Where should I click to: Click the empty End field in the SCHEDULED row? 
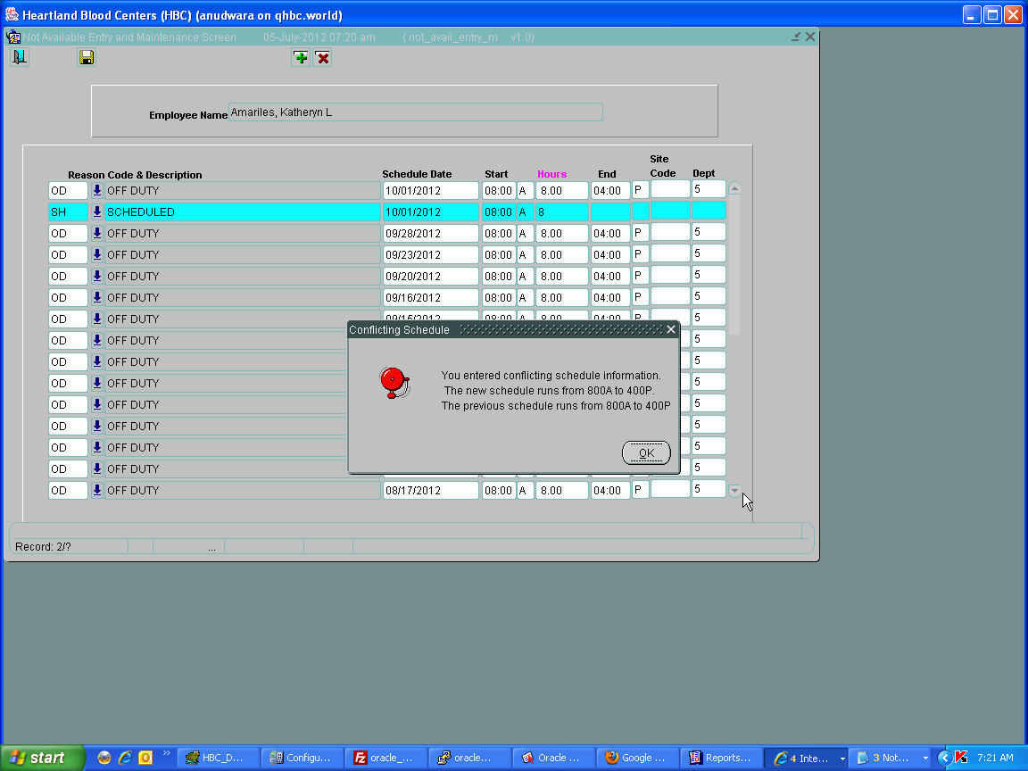[609, 211]
